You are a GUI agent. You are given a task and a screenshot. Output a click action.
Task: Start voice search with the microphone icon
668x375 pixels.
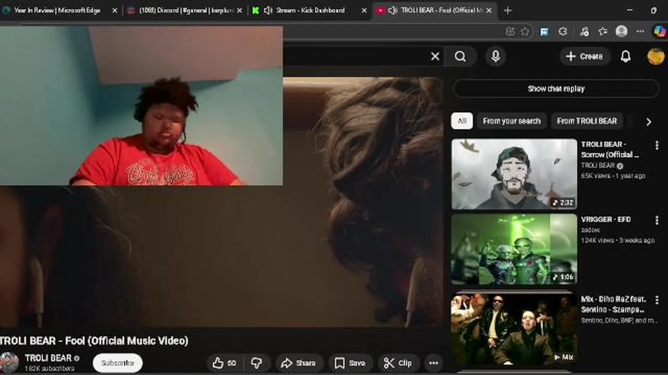pyautogui.click(x=496, y=56)
